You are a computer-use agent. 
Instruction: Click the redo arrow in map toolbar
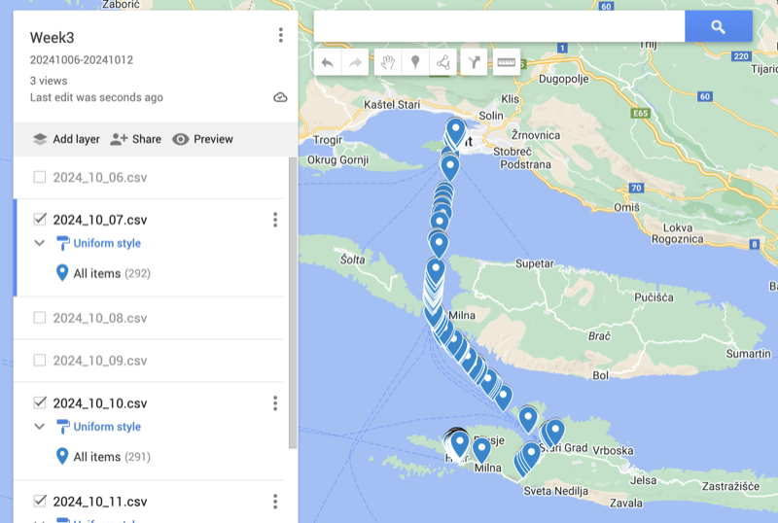point(356,63)
